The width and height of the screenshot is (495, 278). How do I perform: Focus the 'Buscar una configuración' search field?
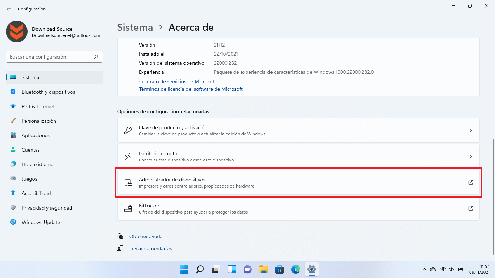(x=54, y=57)
